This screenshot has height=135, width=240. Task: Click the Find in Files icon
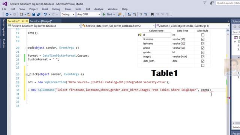pyautogui.click(x=120, y=14)
